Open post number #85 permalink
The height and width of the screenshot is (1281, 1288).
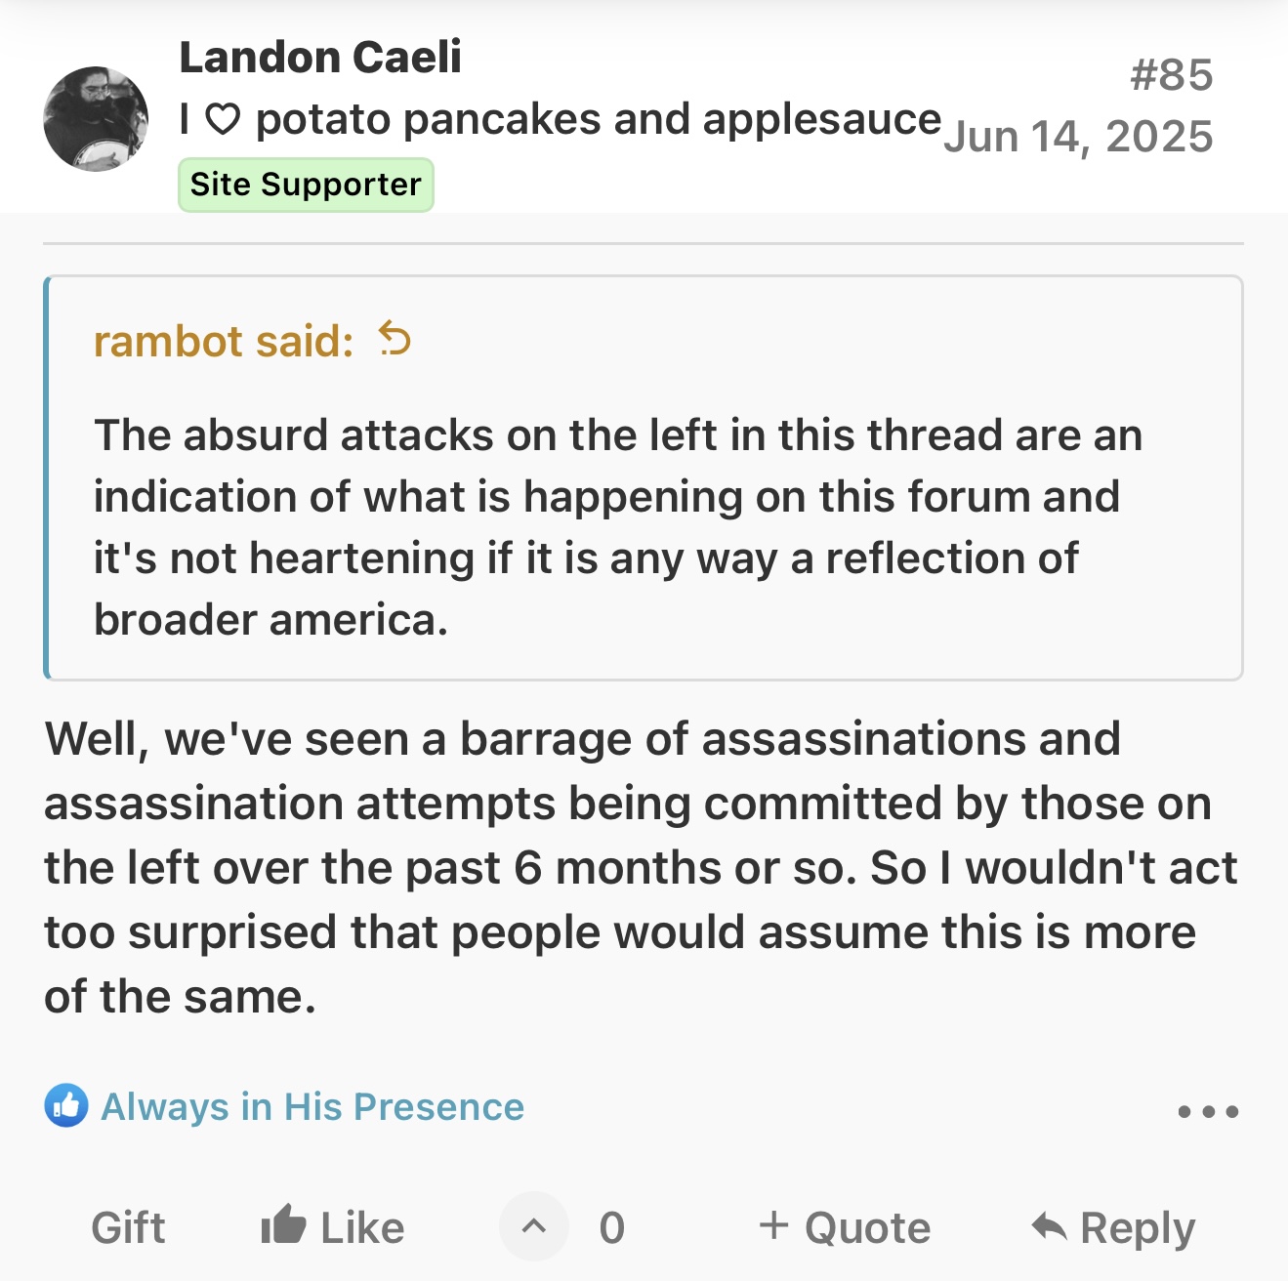pos(1171,74)
